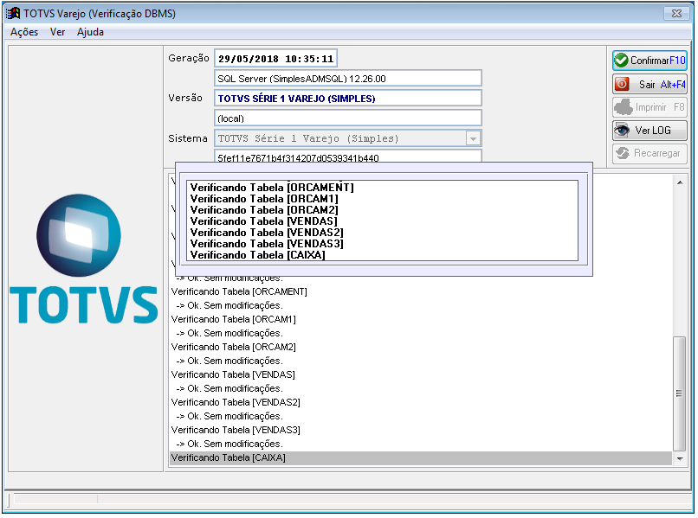Click the log scrollbar thumb

pos(679,393)
